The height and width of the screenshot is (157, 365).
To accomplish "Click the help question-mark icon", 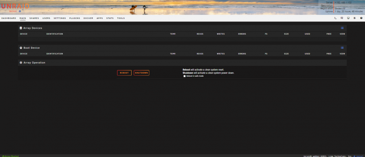I will tap(361, 18).
